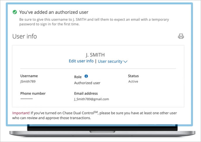Click the print icon beside User info
201x142 pixels.
point(181,37)
